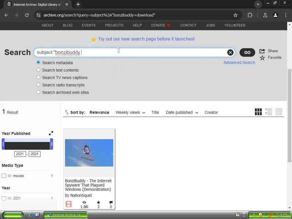Sort results by Creator
The width and height of the screenshot is (292, 219).
[211, 112]
